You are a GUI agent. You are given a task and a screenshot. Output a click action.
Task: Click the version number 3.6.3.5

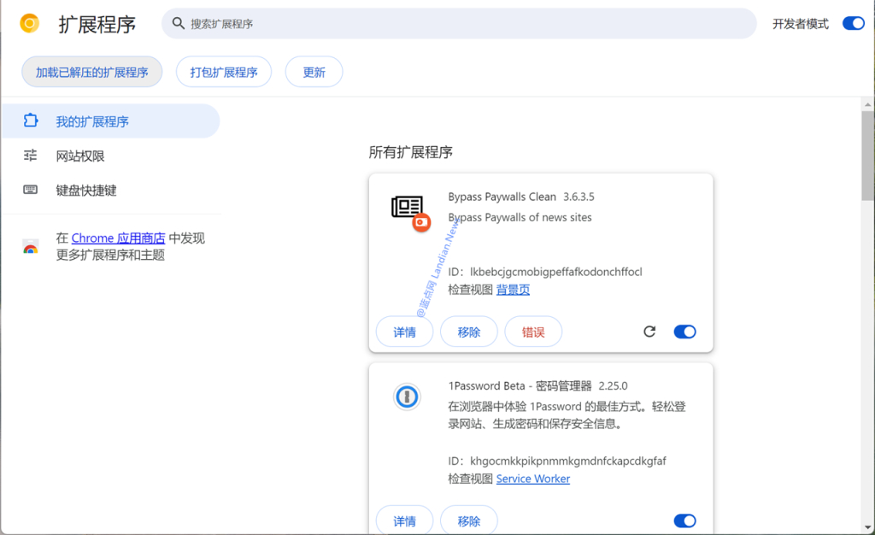(x=578, y=197)
